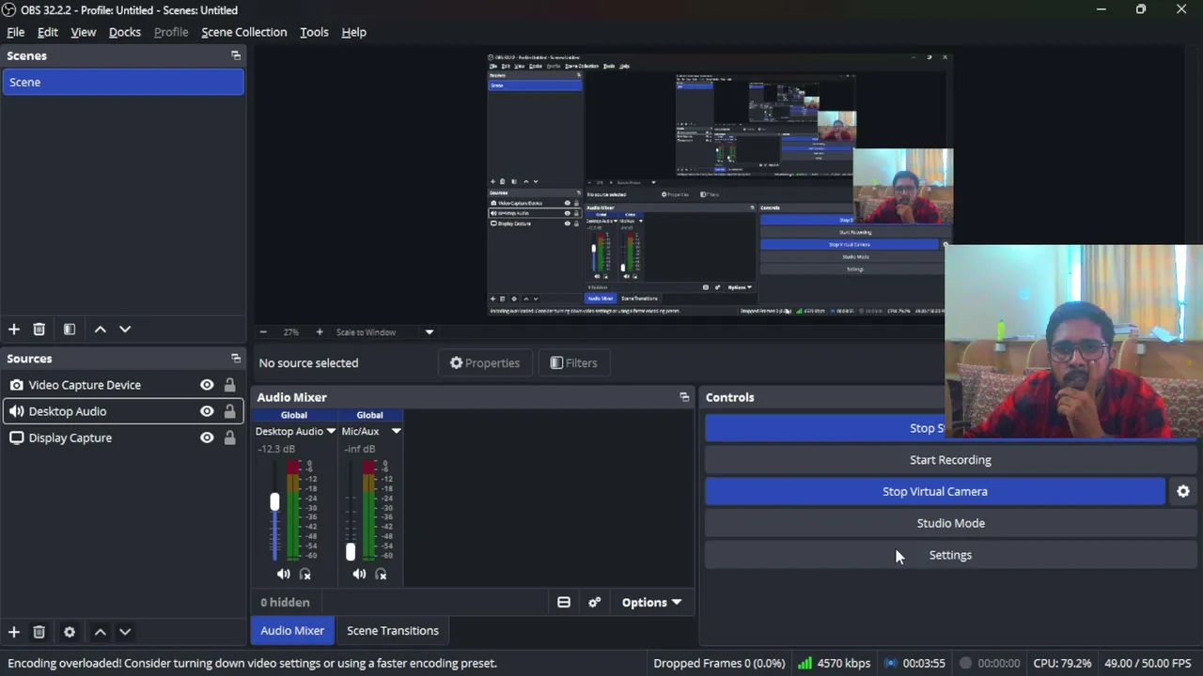
Task: Add a new scene in Scenes dock
Action: (x=14, y=330)
